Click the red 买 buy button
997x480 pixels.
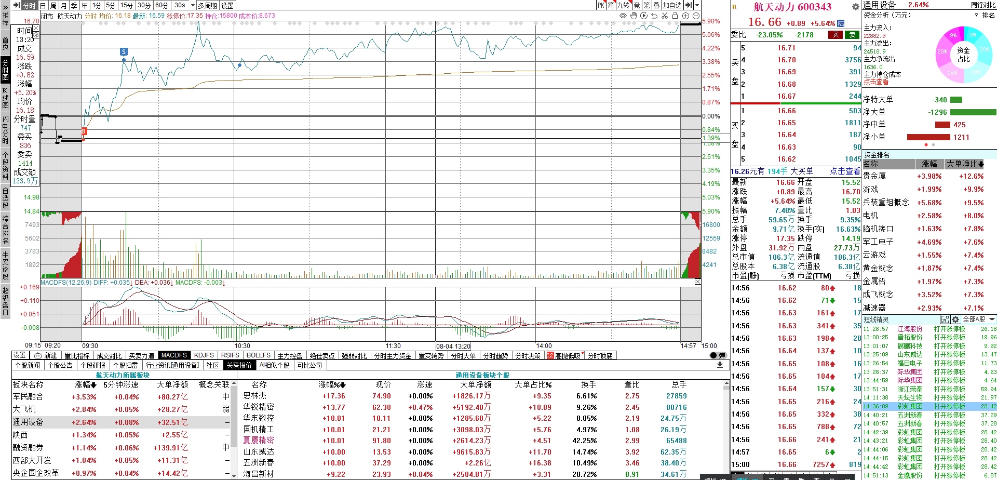click(x=836, y=35)
